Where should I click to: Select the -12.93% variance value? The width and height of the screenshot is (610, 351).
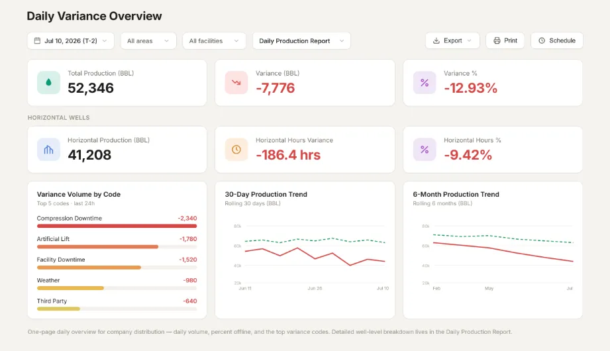click(470, 88)
